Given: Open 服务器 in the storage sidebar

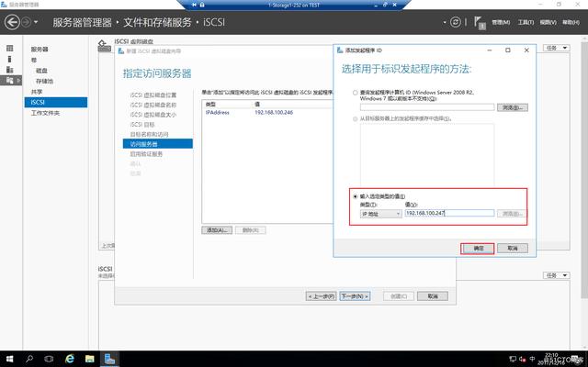Looking at the screenshot, I should [x=40, y=49].
